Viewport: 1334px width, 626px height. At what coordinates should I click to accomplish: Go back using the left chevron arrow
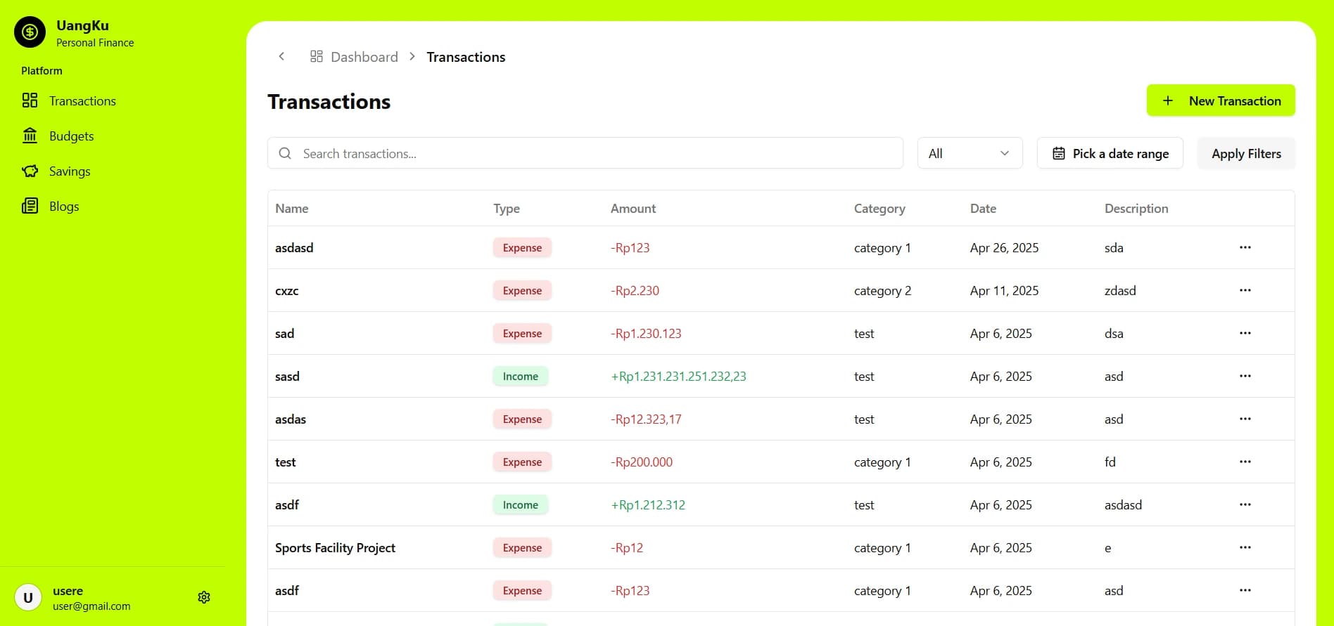pyautogui.click(x=281, y=56)
